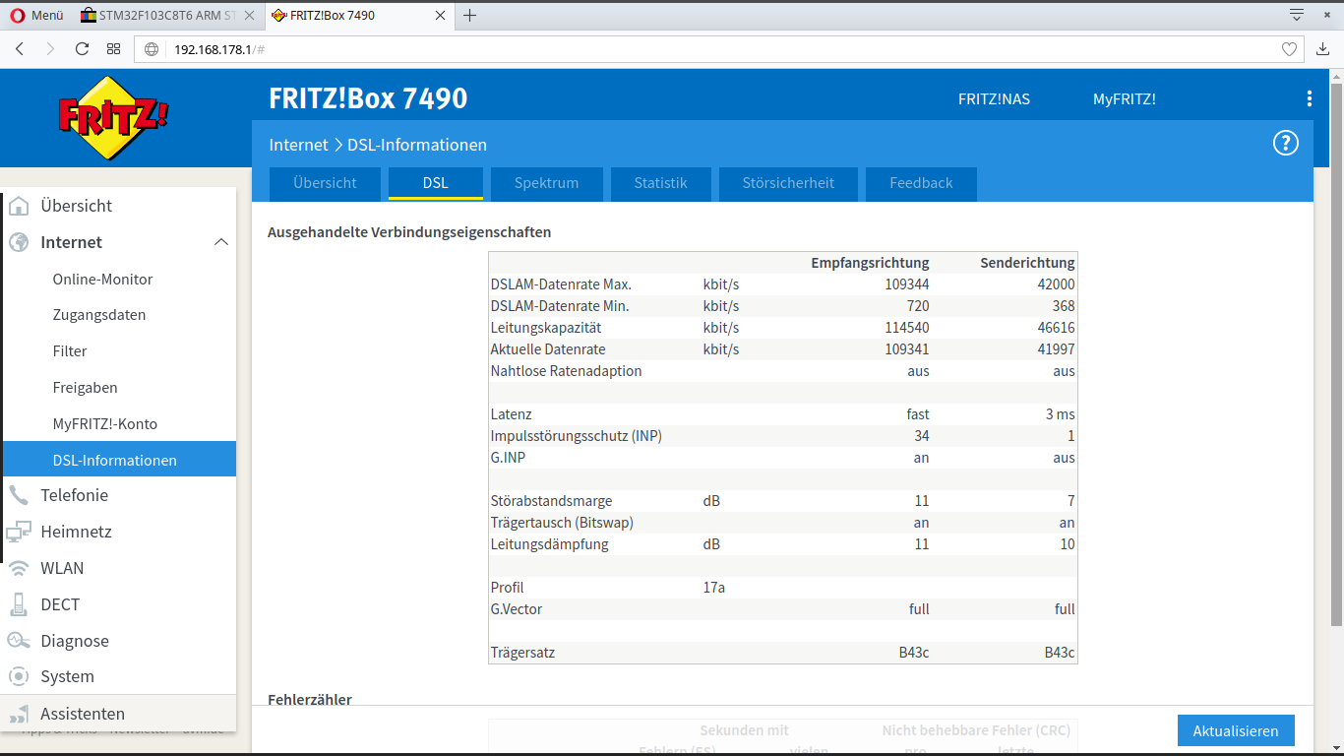The height and width of the screenshot is (756, 1344).
Task: Click the G.Vector row label
Action: pyautogui.click(x=517, y=609)
